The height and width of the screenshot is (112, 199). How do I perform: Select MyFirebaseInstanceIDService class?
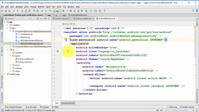coord(31,40)
